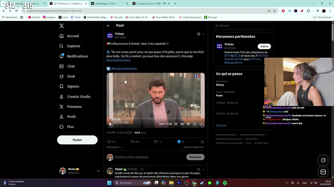This screenshot has width=334, height=187.
Task: Bookmark page with the star icon
Action: [x=275, y=11]
